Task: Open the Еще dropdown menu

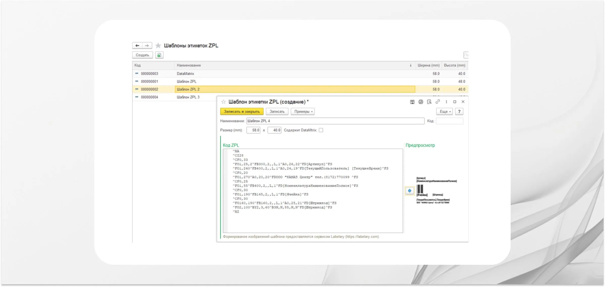Action: point(445,111)
